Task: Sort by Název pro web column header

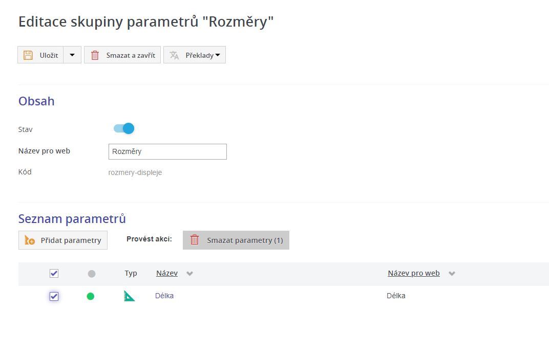Action: click(x=413, y=273)
